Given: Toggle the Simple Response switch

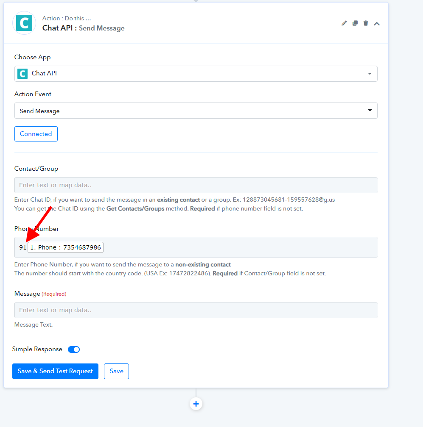Looking at the screenshot, I should point(74,349).
